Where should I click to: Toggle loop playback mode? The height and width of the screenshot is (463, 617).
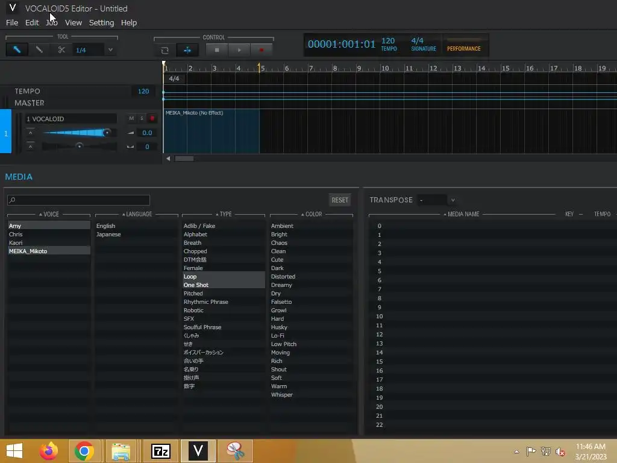(x=165, y=50)
